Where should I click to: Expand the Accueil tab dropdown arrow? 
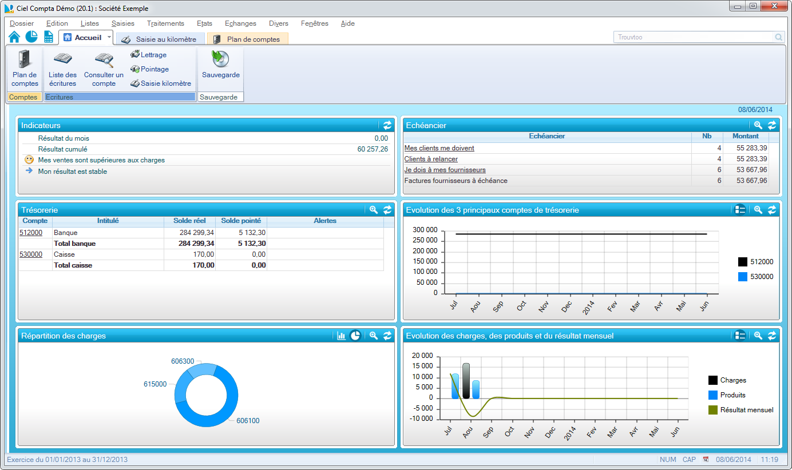point(109,38)
